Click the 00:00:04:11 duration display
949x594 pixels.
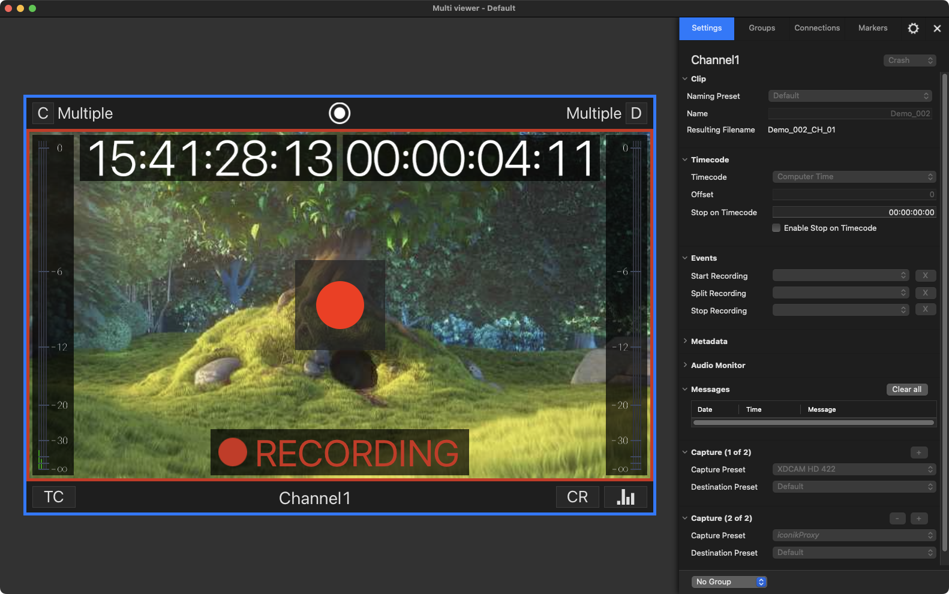pyautogui.click(x=471, y=158)
